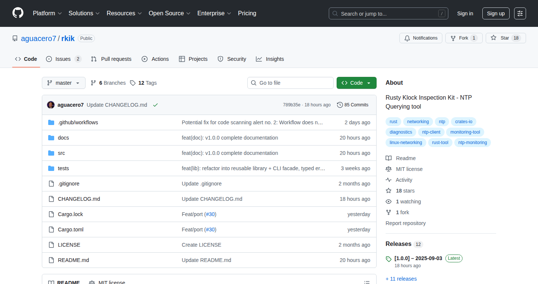Click the Report repository link
The height and width of the screenshot is (284, 538).
click(405, 223)
